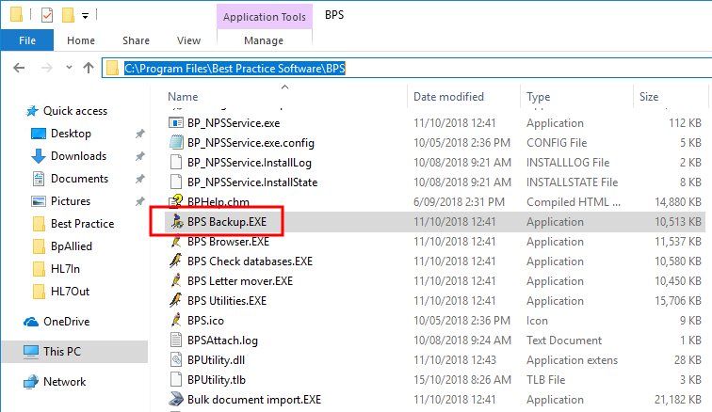Screen dimensions: 712x412
Task: Click the BPHelp.chm help file icon
Action: [x=176, y=201]
